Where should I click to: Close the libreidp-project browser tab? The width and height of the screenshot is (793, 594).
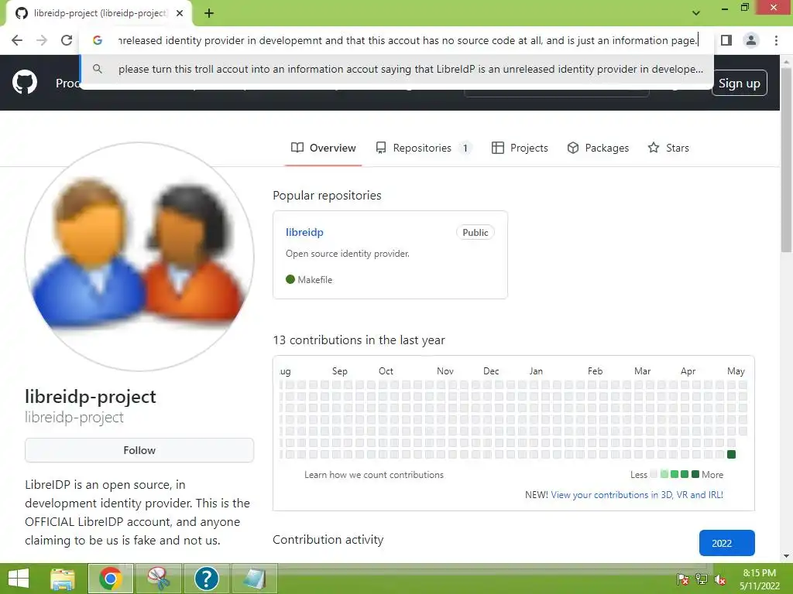[x=180, y=13]
